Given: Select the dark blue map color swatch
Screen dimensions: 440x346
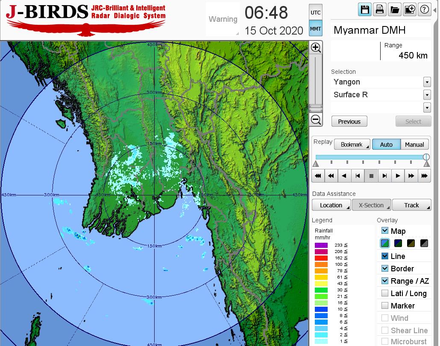Looking at the screenshot, I should tap(398, 244).
